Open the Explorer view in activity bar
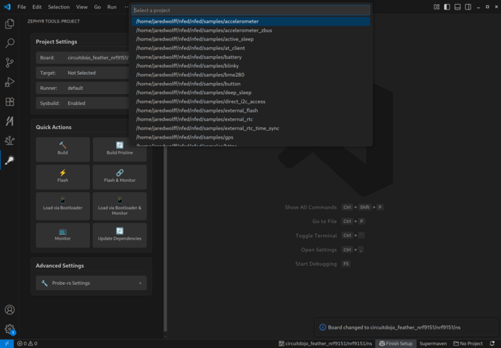The width and height of the screenshot is (501, 348). 10,24
